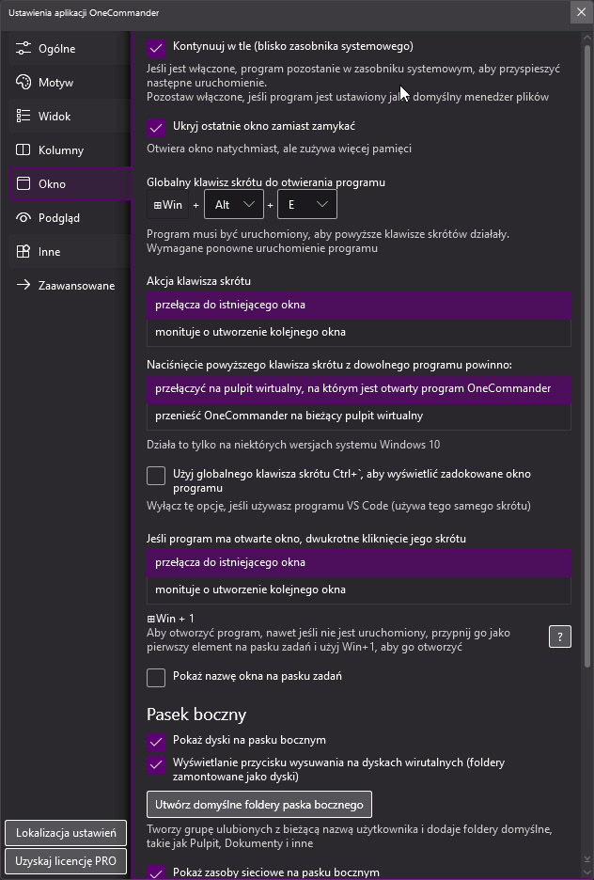Screen dimensions: 594x880
Task: Click the arrow icon beside Zaawansowane
Action: click(x=26, y=285)
